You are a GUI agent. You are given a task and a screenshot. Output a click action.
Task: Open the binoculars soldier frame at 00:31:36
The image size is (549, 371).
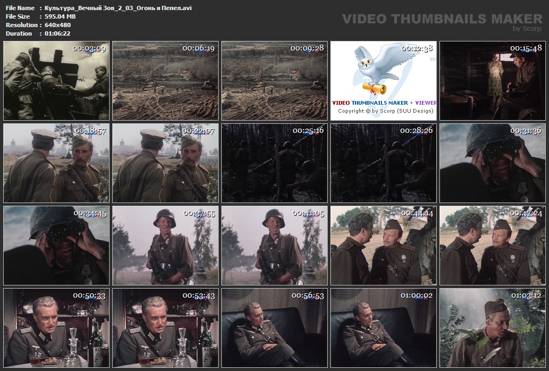(493, 163)
